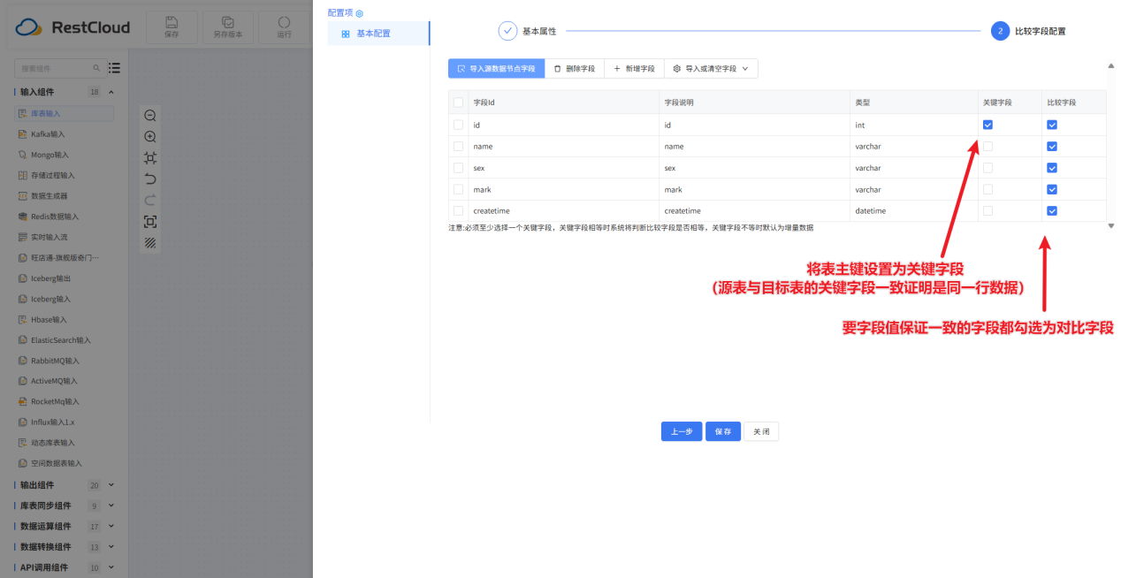The image size is (1121, 578).
Task: Click the zoom out magnifier icon
Action: tap(150, 116)
